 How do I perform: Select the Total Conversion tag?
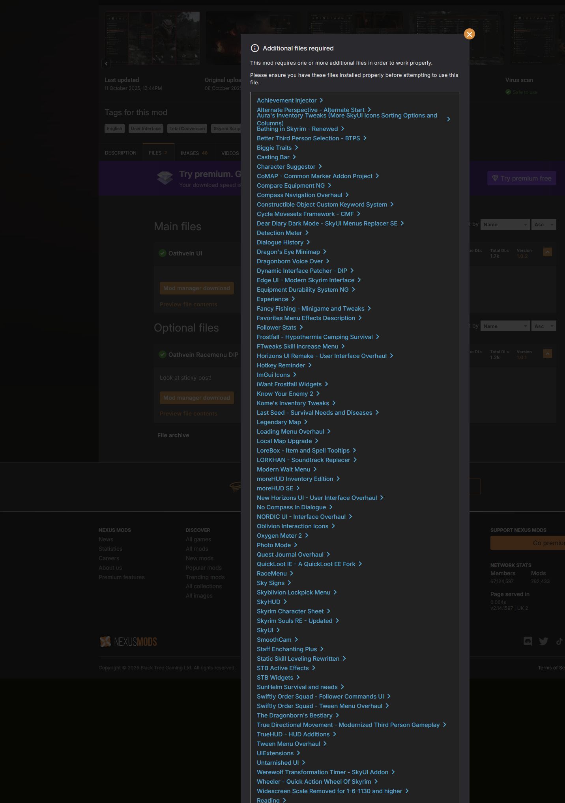(187, 129)
